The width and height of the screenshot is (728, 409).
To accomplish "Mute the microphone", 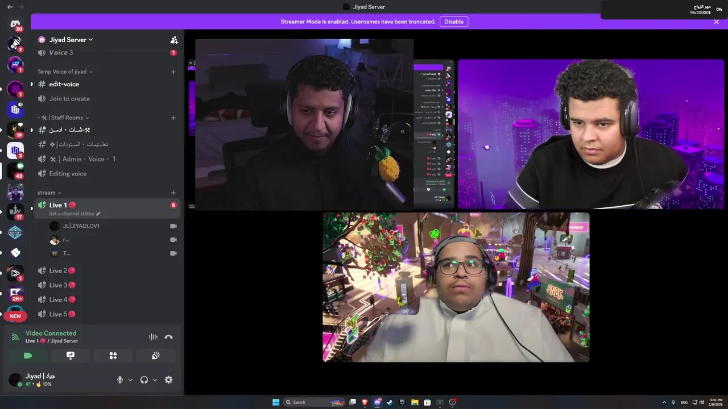I will pos(119,380).
